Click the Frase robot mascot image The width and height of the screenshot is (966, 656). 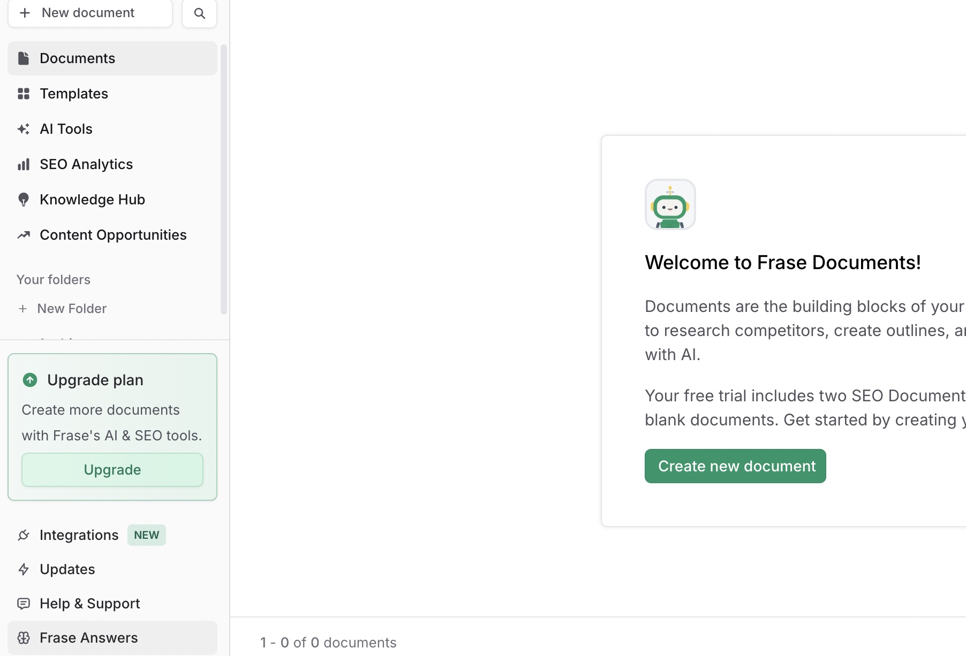tap(670, 204)
